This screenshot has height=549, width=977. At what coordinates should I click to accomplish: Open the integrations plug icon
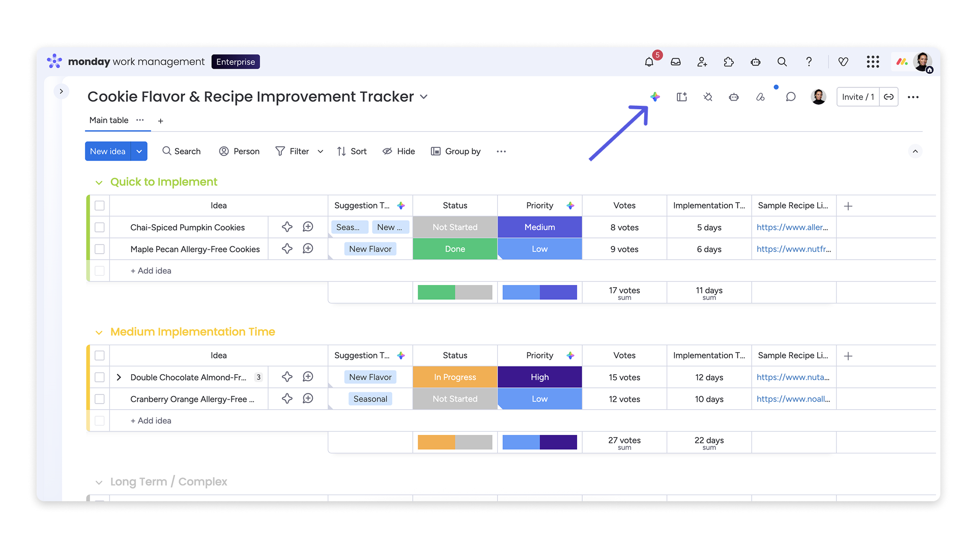coord(708,97)
